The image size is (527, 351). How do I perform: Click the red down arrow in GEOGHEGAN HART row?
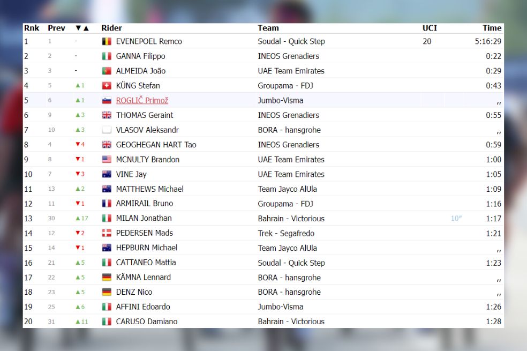(78, 144)
